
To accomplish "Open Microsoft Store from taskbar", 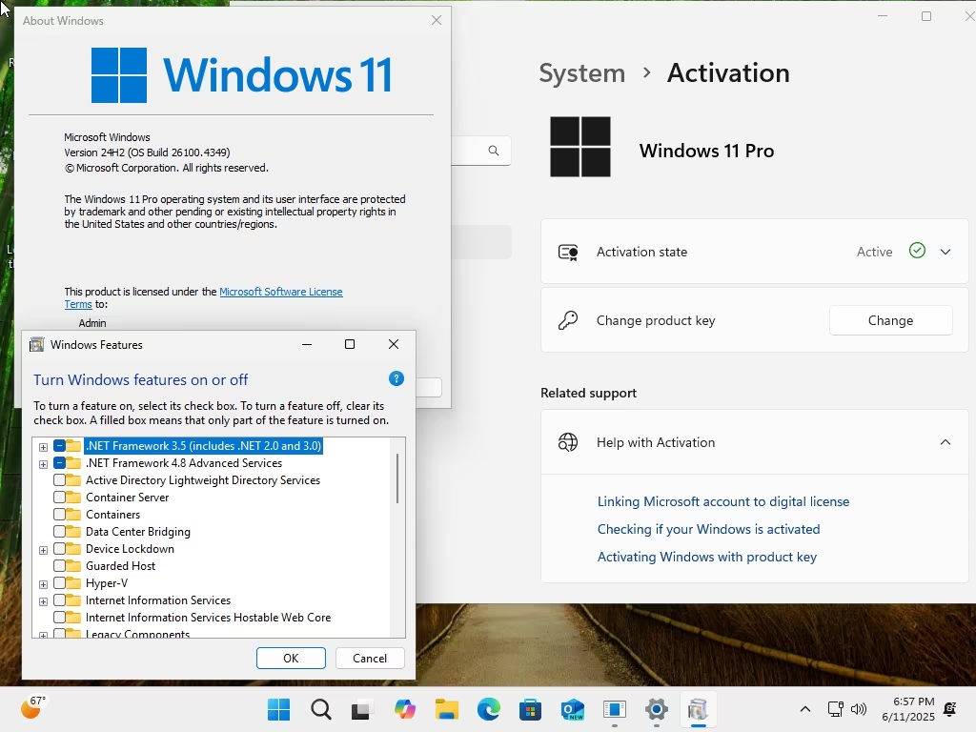I will [x=530, y=709].
